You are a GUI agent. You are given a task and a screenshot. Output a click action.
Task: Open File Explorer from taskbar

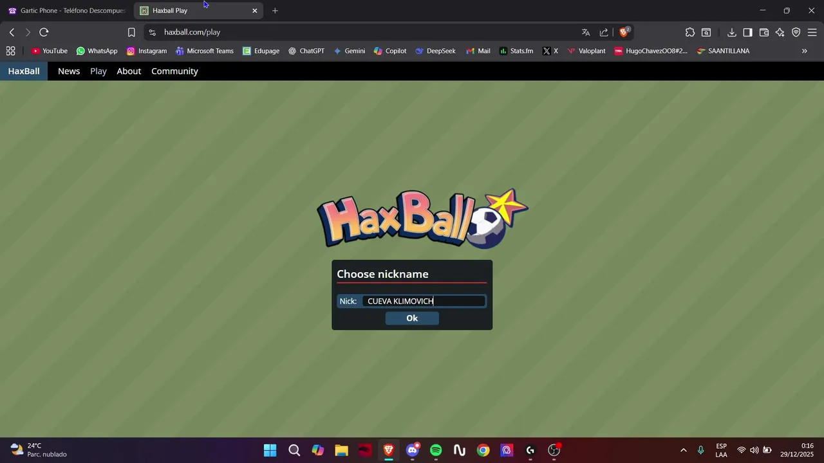click(x=341, y=450)
